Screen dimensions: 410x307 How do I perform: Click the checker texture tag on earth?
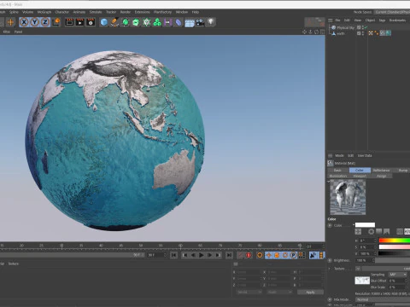(371, 33)
